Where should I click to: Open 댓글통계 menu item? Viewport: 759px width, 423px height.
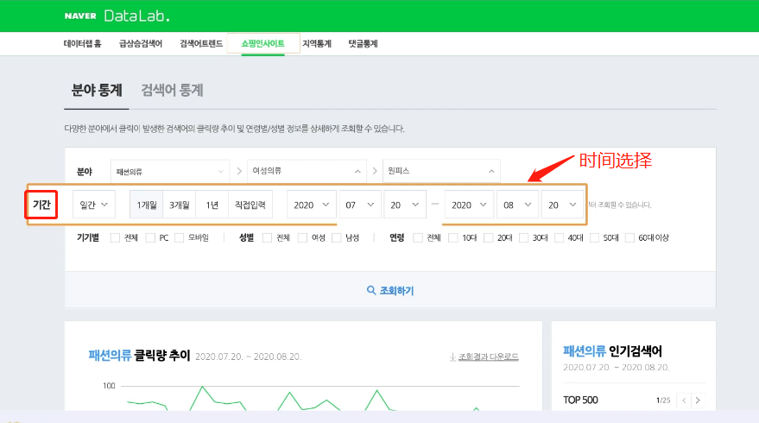[x=363, y=43]
